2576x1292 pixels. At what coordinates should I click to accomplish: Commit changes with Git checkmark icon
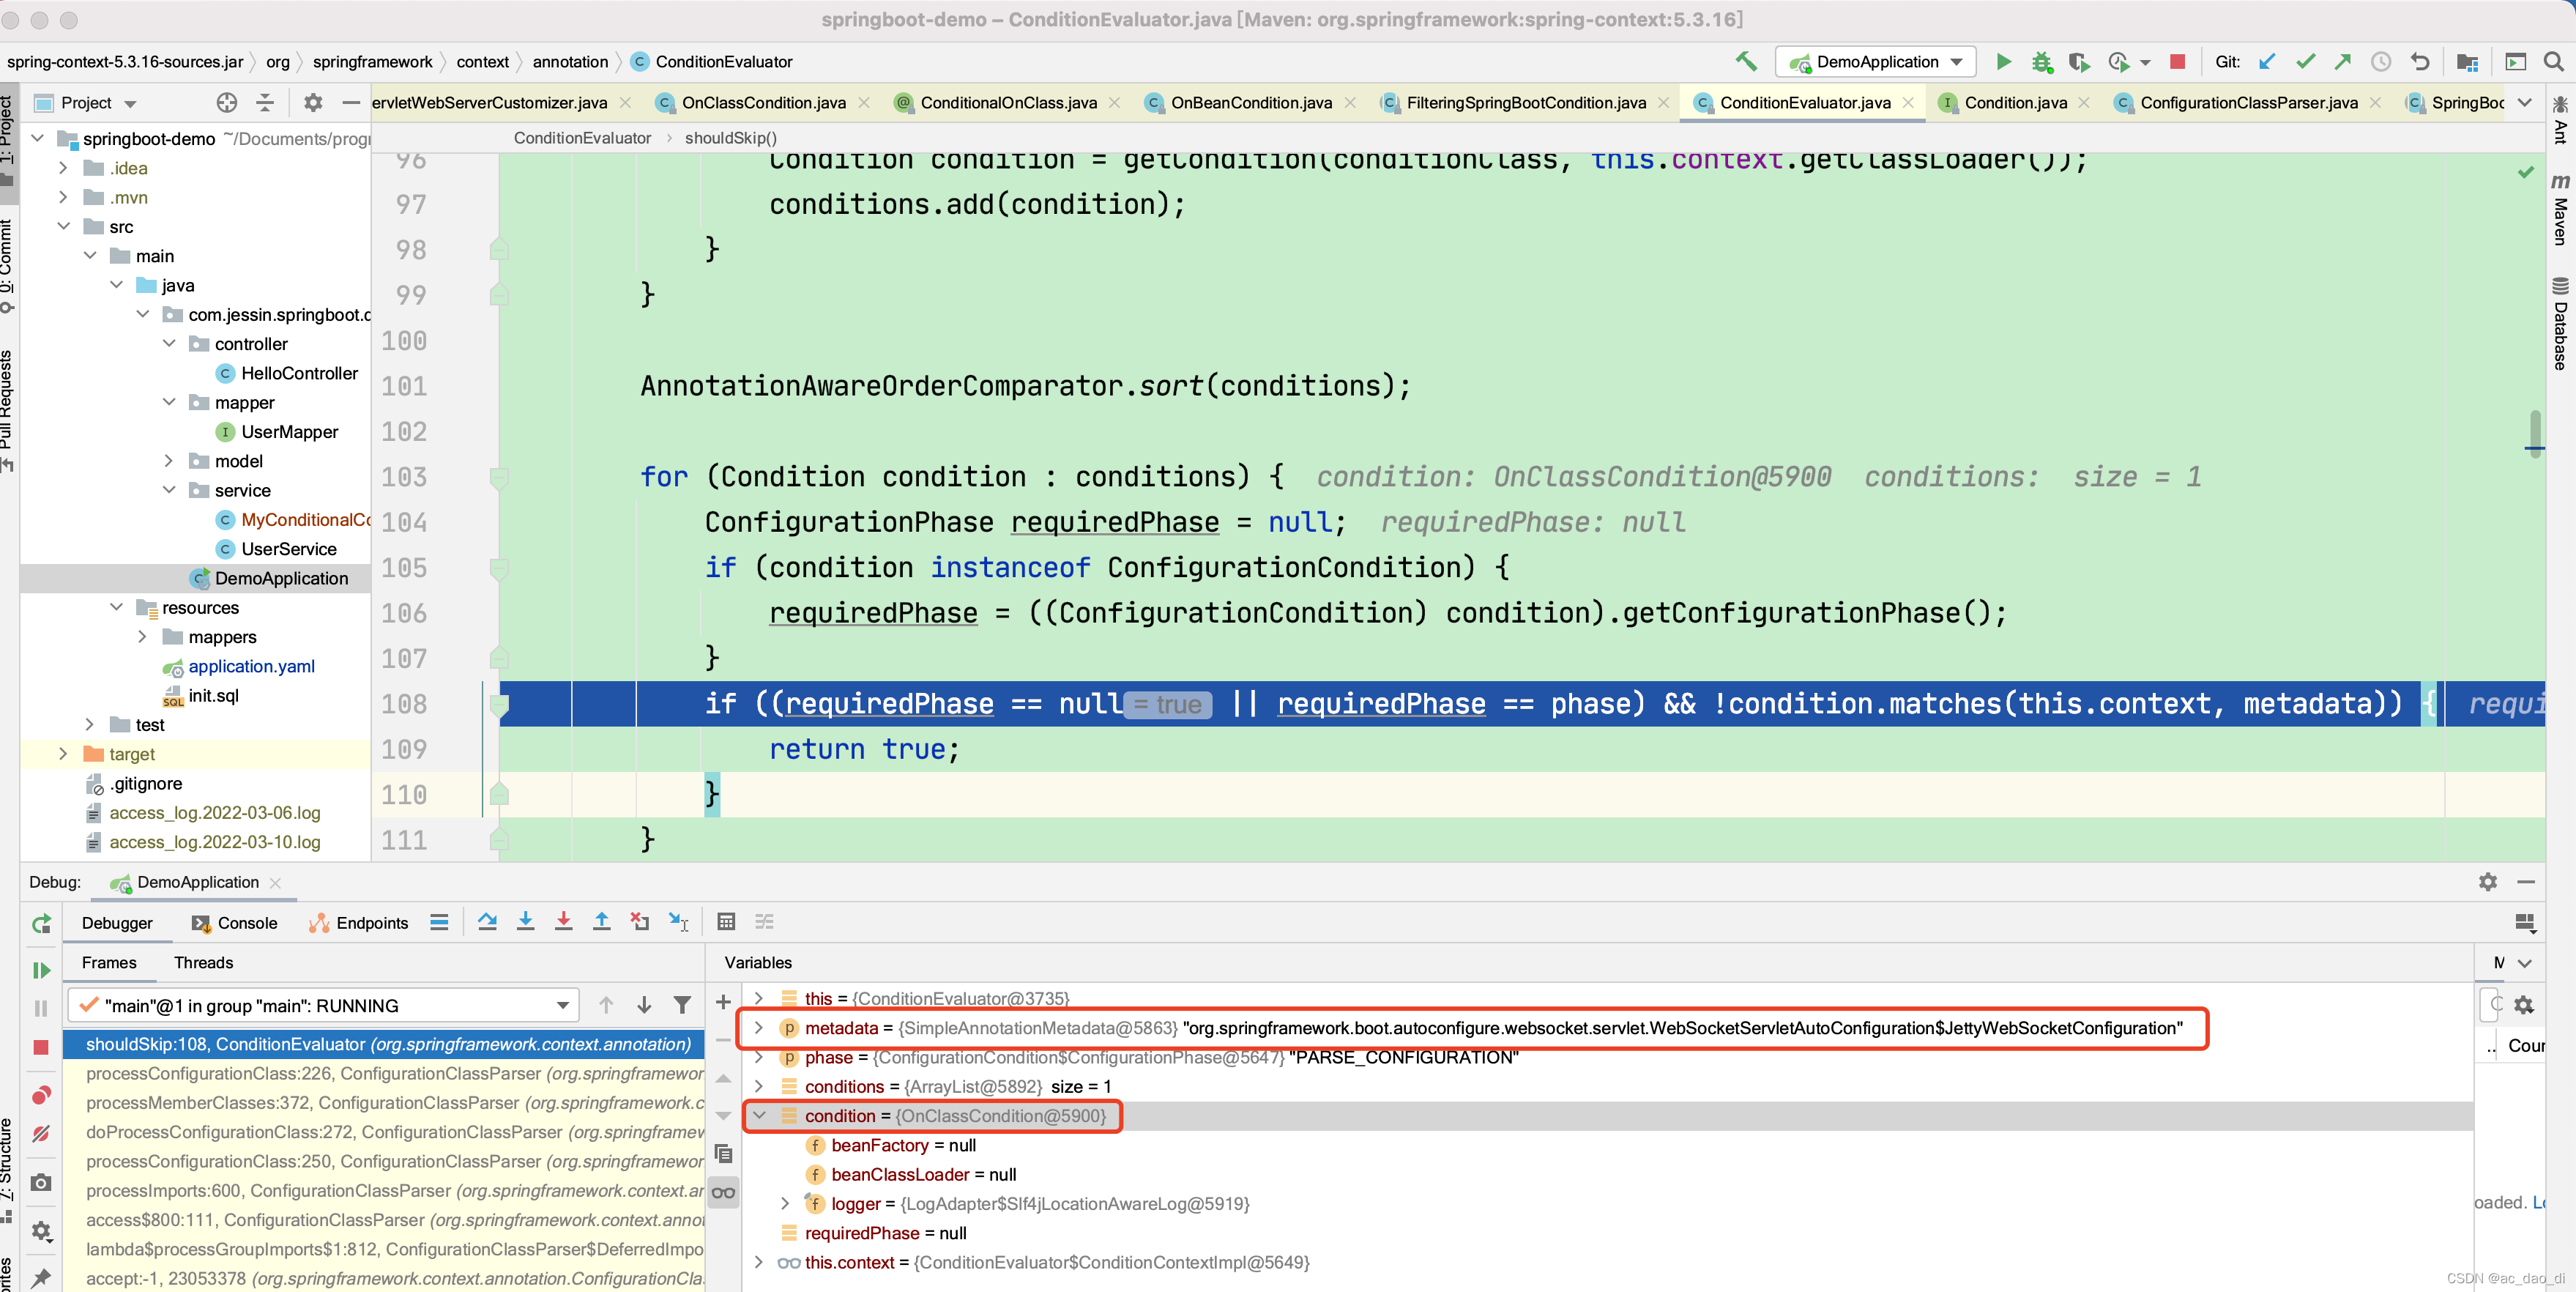click(x=2305, y=62)
